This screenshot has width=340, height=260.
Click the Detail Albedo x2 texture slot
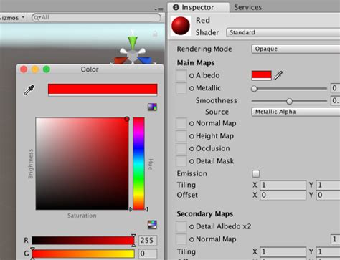(181, 226)
